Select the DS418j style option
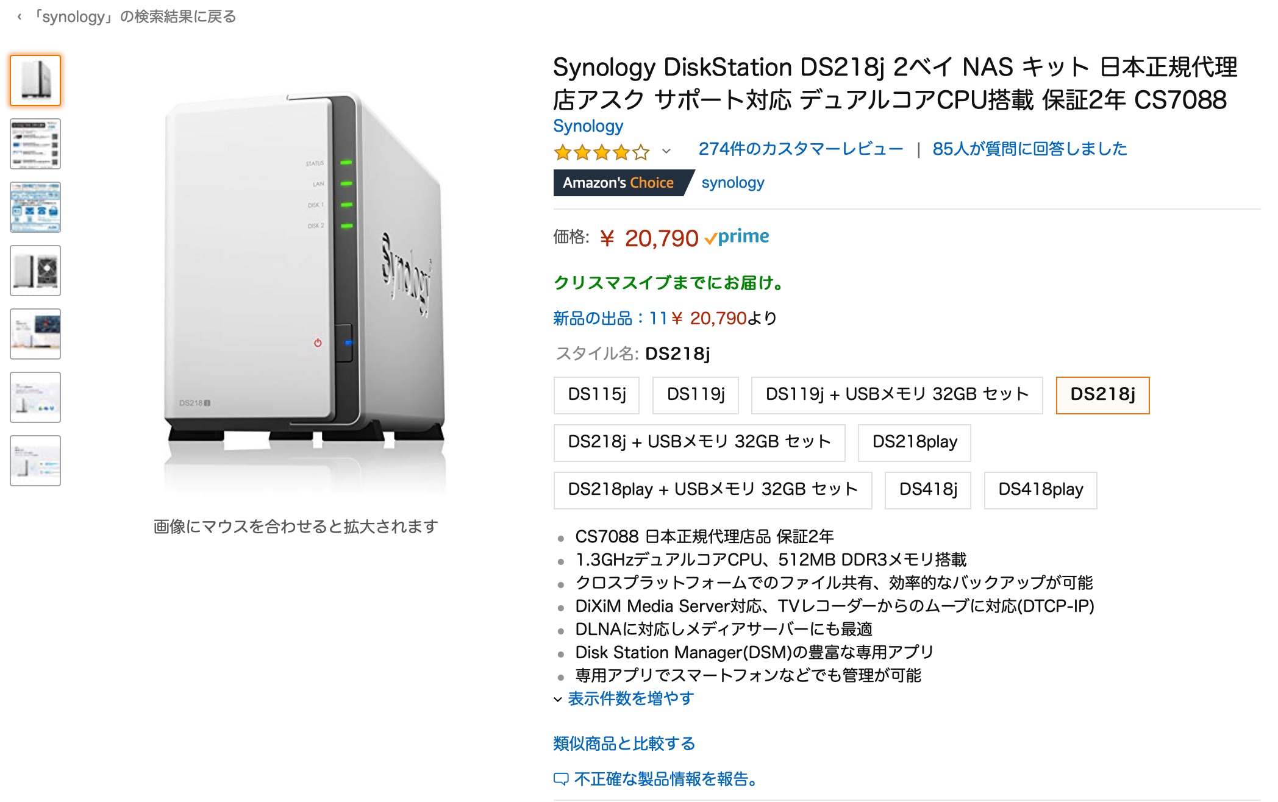 [927, 490]
